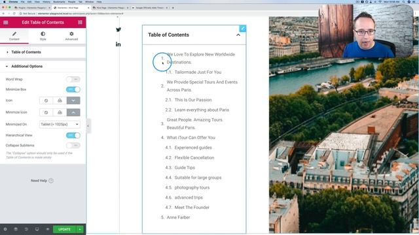The width and height of the screenshot is (419, 235).
Task: Open the save options arrow beside UPDATE
Action: (x=80, y=229)
